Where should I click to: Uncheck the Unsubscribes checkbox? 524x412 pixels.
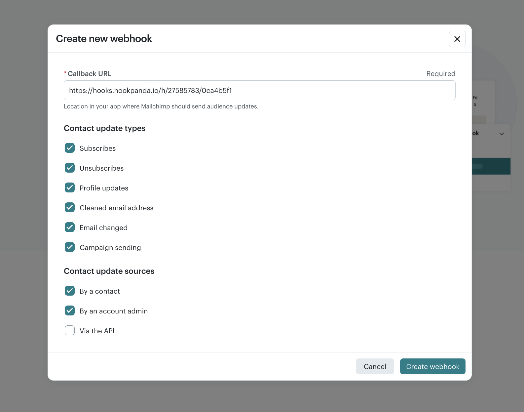pos(70,168)
